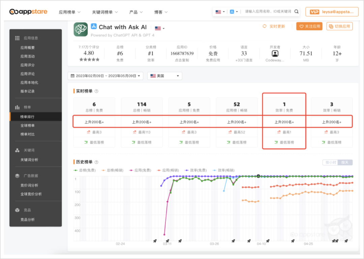
Task: Click the 竞品 cube icon in sidebar
Action: (x=17, y=210)
